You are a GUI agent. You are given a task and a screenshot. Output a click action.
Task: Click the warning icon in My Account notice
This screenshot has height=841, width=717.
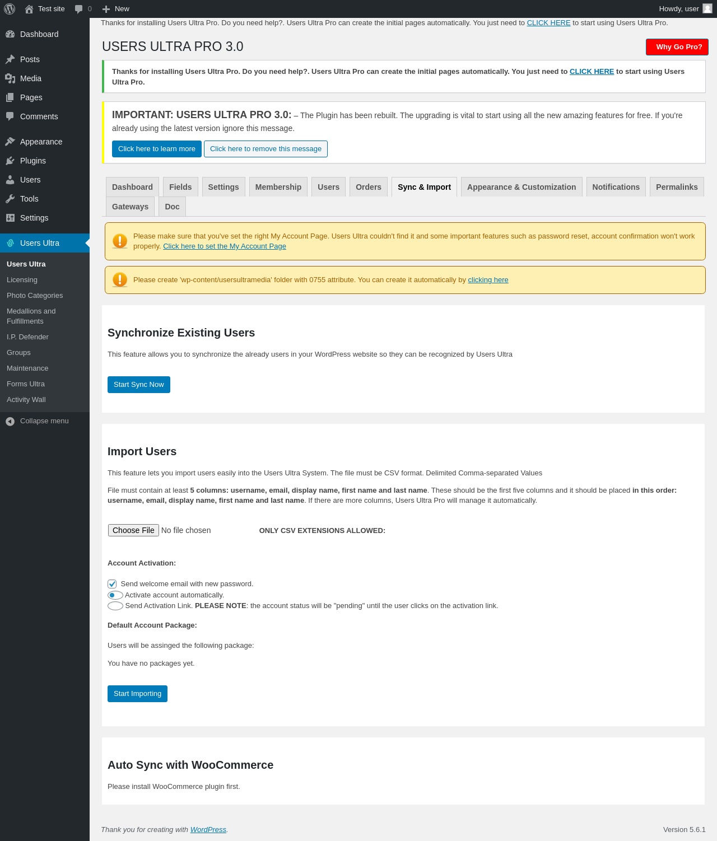tap(120, 241)
